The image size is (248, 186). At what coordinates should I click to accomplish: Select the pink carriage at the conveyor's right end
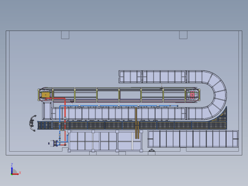click(192, 95)
